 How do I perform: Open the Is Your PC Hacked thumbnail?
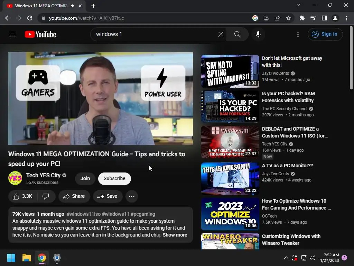(230, 107)
